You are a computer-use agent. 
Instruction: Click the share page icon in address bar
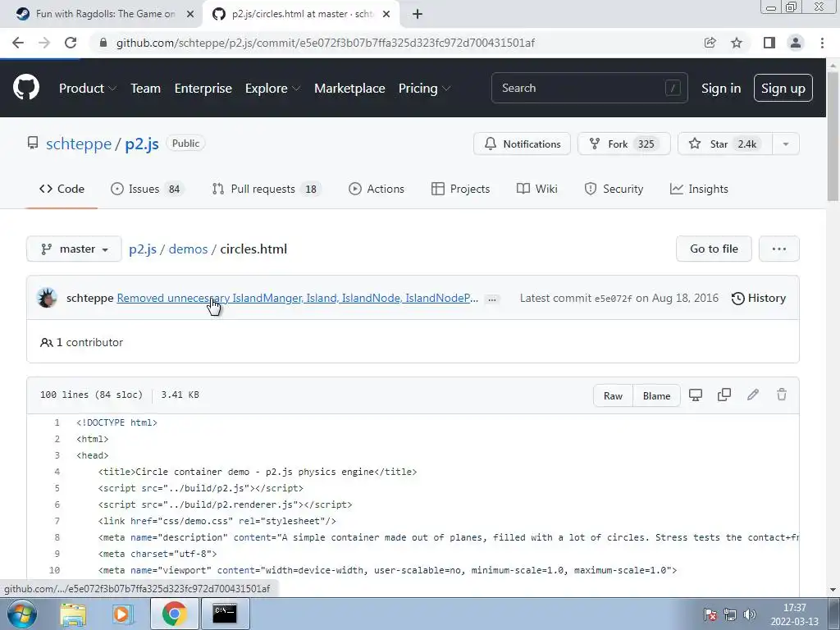click(710, 43)
